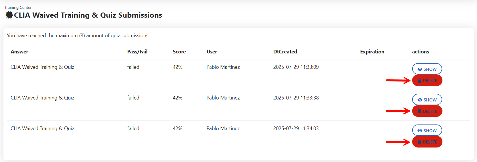Click the DtCreated column header
The height and width of the screenshot is (162, 477).
point(285,52)
